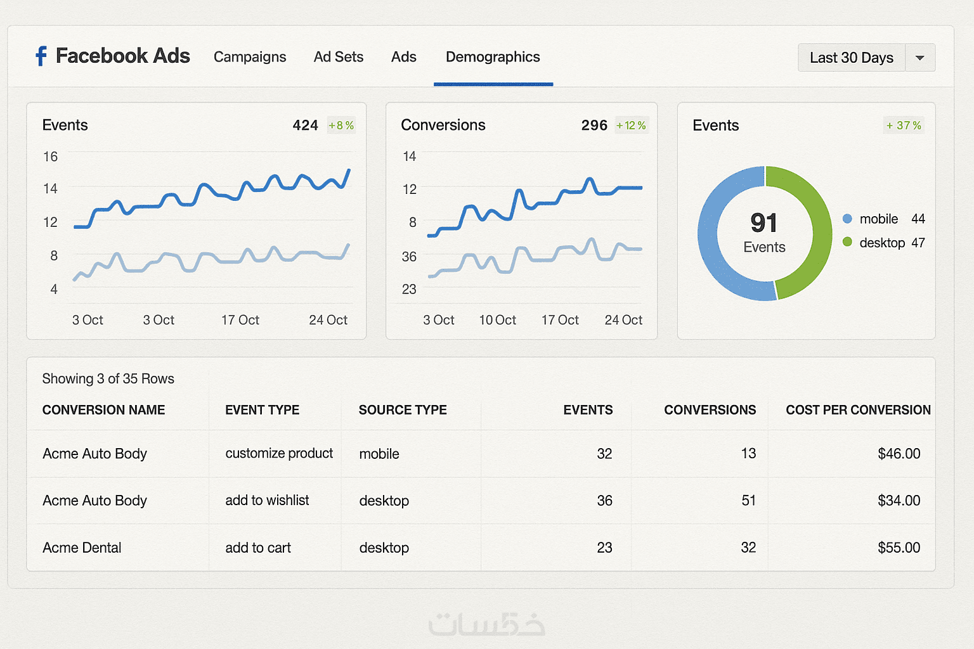Screen dimensions: 974x649
Task: Open the Ad Sets tab
Action: [x=339, y=57]
